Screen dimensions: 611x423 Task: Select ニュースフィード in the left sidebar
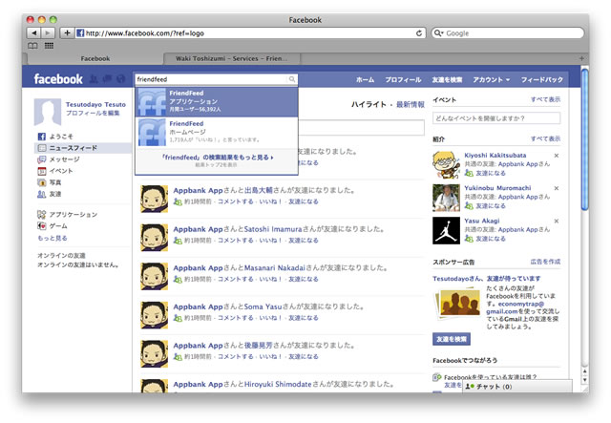pos(83,148)
